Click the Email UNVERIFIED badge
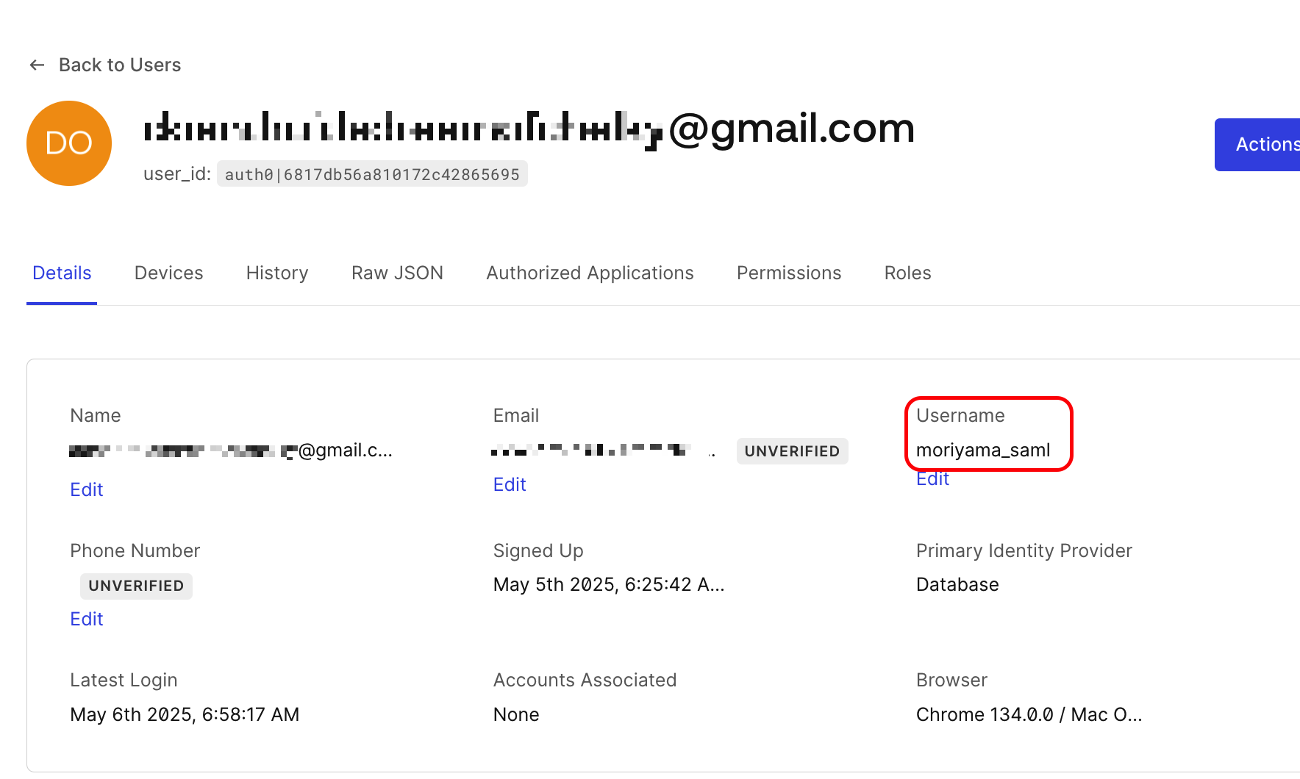 point(792,451)
